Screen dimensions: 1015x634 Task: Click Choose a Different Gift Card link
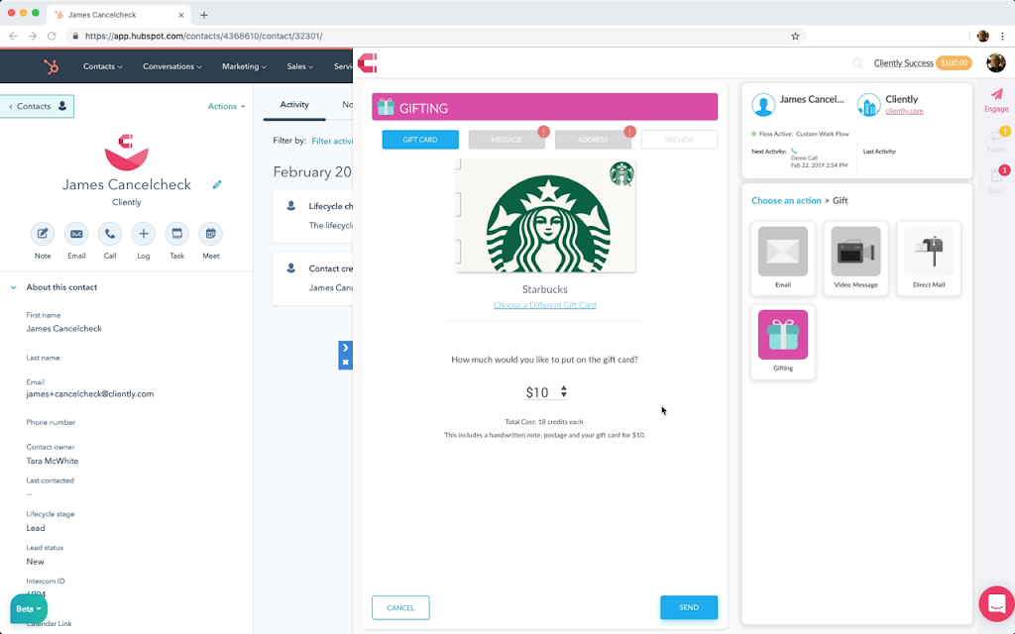click(544, 305)
